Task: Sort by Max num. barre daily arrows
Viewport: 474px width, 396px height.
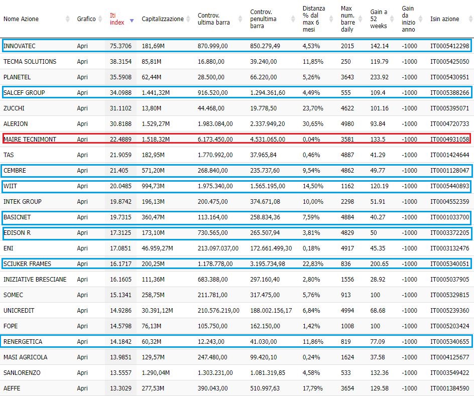Action: pos(360,19)
